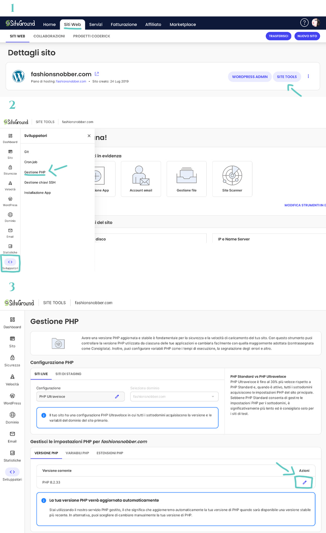Image resolution: width=326 pixels, height=533 pixels.
Task: Click Sviluppatori in sidebar beside the open flyout
Action: [x=10, y=264]
